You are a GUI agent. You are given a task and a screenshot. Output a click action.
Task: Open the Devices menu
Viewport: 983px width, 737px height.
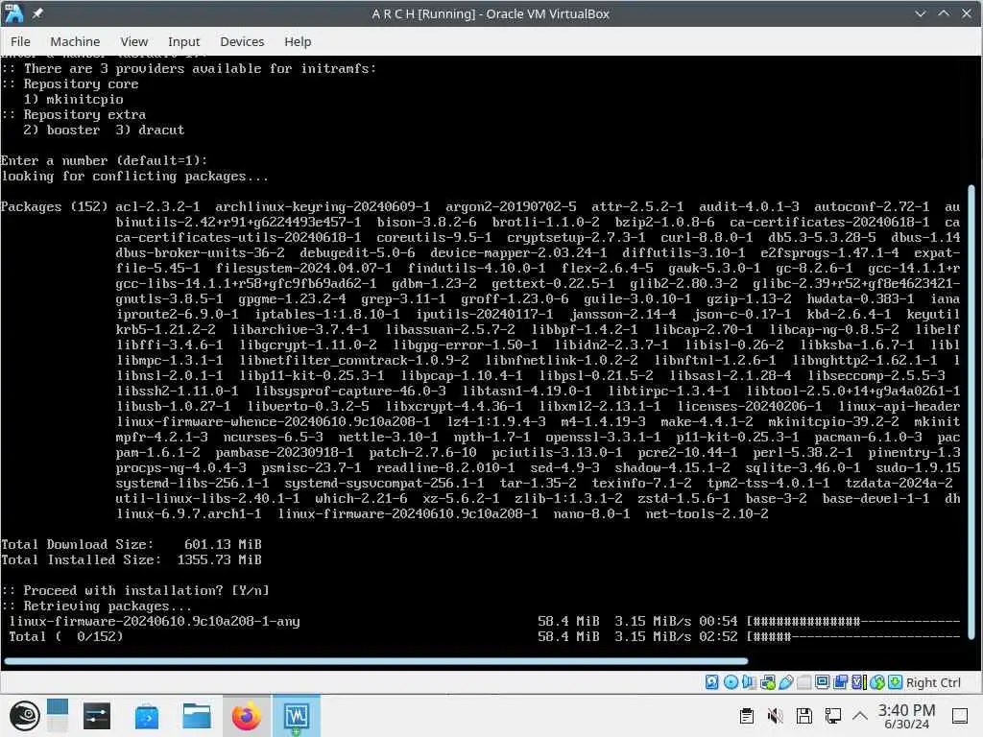242,41
